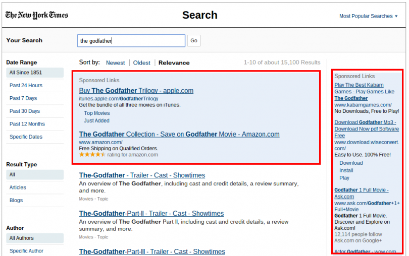Filter result type by Blogs
The height and width of the screenshot is (256, 409).
(x=16, y=200)
